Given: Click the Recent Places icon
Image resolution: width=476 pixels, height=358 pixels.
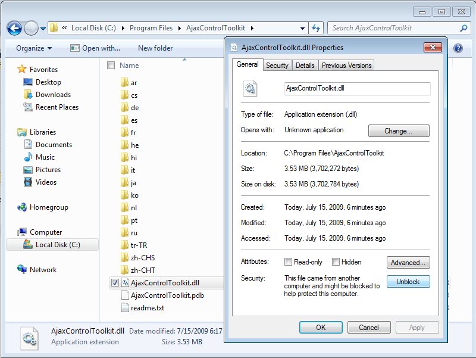Looking at the screenshot, I should click(x=28, y=107).
